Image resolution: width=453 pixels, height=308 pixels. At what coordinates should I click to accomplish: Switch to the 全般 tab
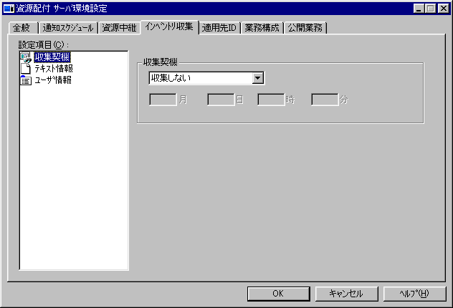point(22,28)
